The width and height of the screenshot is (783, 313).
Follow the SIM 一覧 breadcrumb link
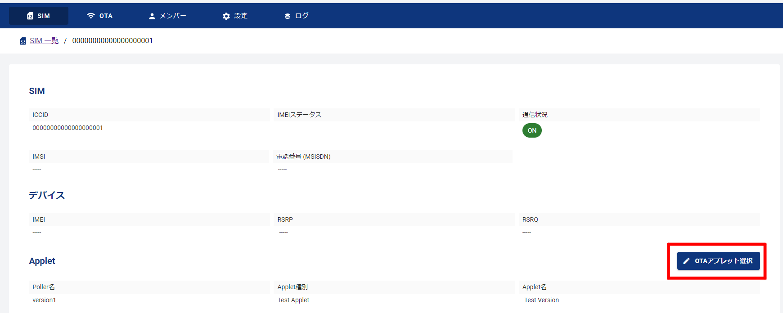click(44, 40)
